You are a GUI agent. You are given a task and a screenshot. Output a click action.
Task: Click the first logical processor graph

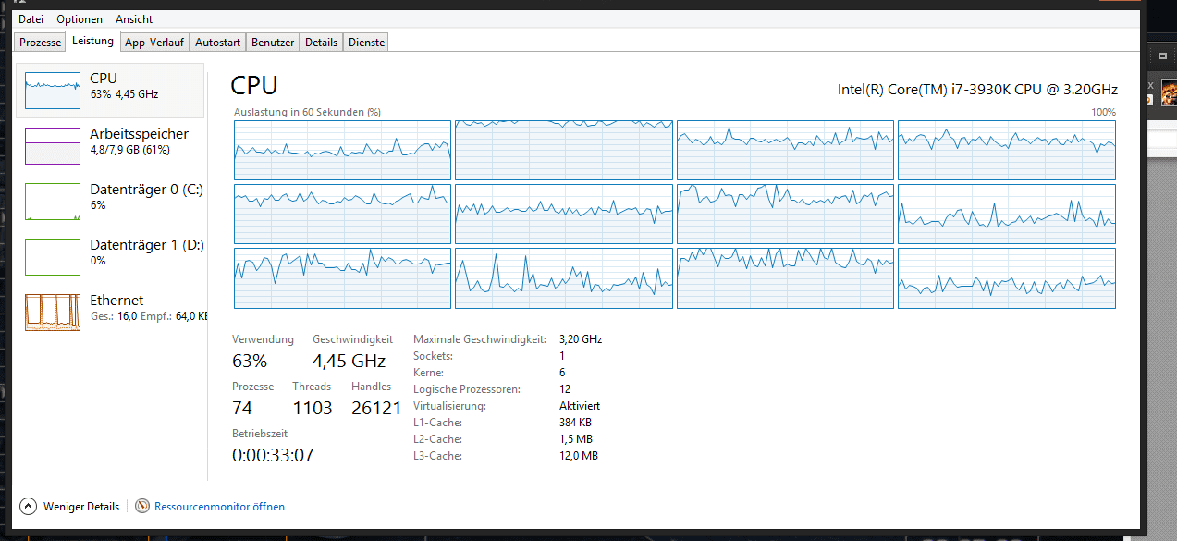click(342, 150)
